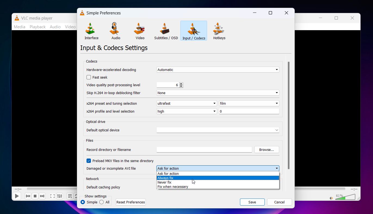Click the post-processing level value field
Image resolution: width=373 pixels, height=214 pixels.
[x=168, y=85]
